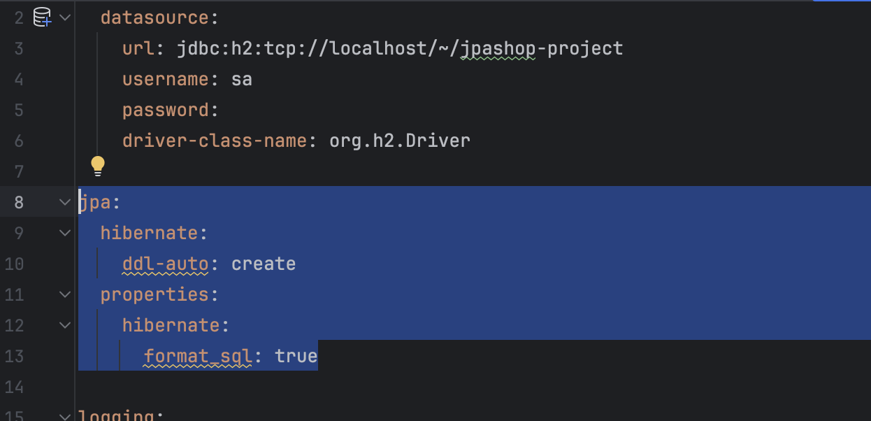Click the ddl-auto property key

coord(166,264)
